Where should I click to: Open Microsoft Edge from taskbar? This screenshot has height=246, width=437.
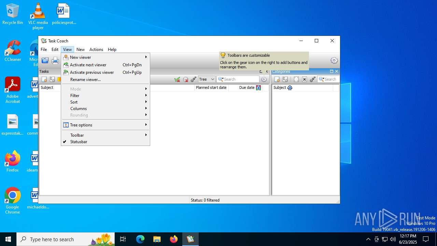(x=140, y=239)
